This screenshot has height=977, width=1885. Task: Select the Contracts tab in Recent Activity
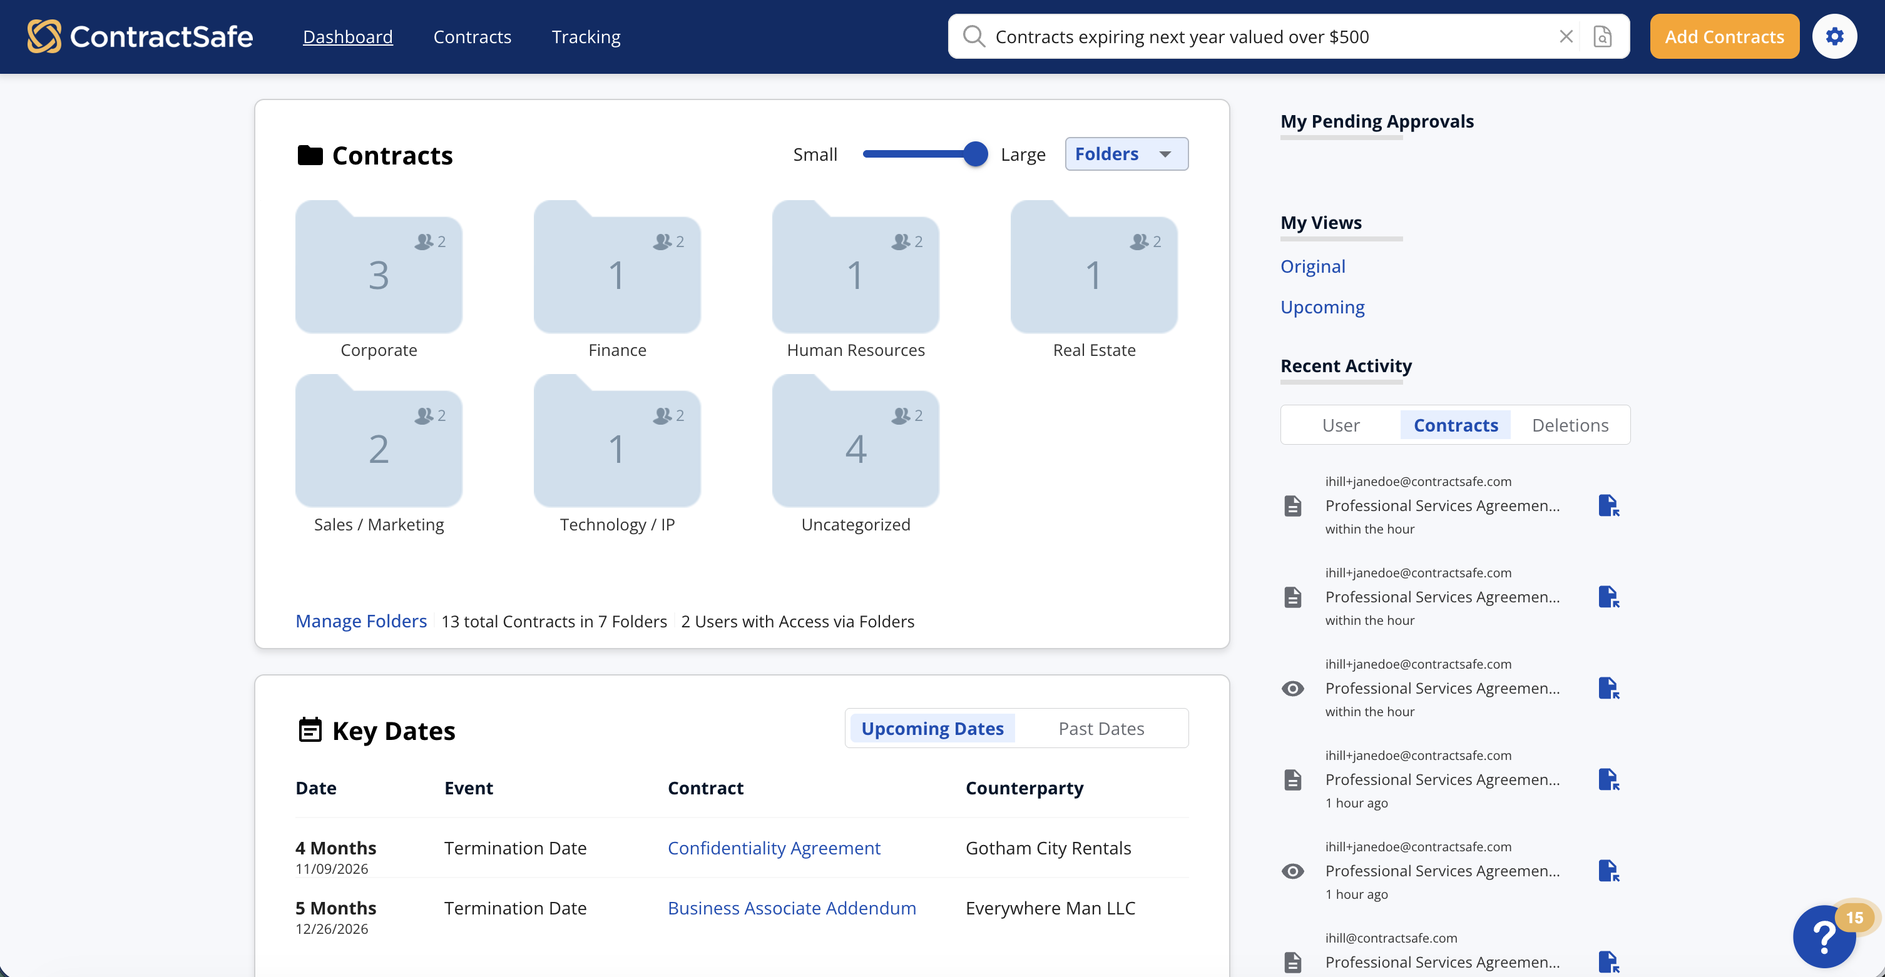tap(1456, 425)
